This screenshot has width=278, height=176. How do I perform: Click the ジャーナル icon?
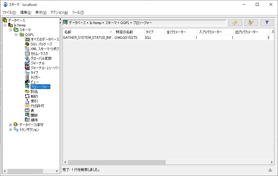[27, 63]
